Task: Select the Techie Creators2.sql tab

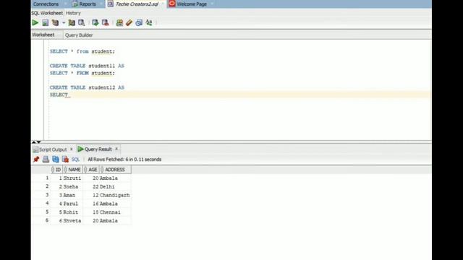Action: click(137, 4)
